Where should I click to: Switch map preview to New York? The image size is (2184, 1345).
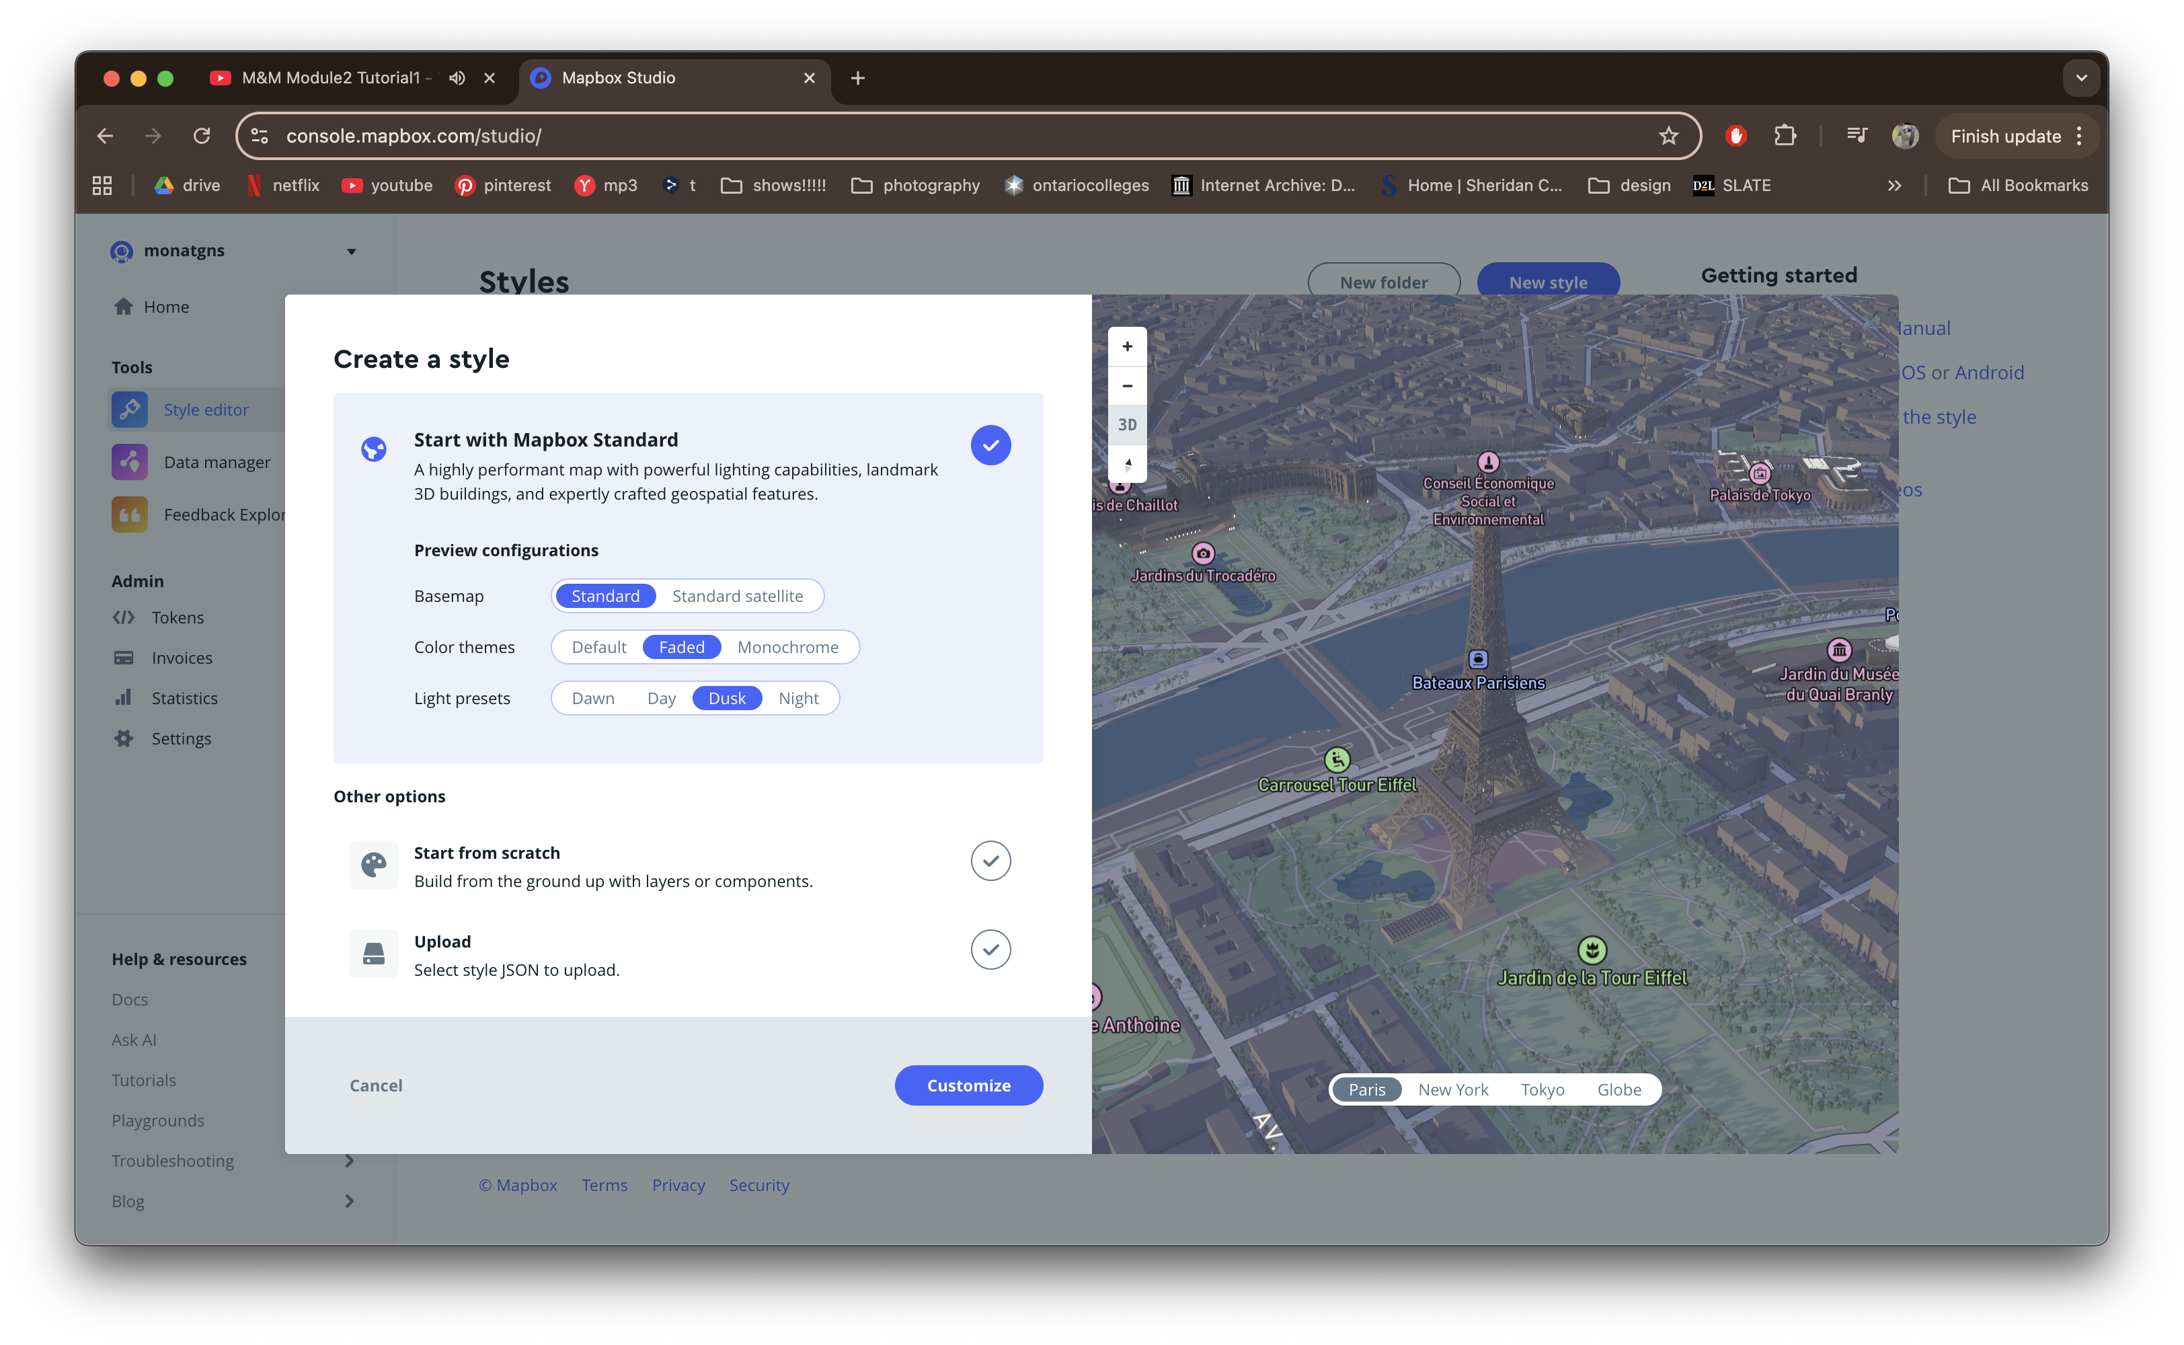(1453, 1089)
